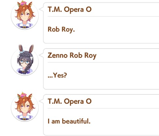Select the Zenno Rob Roy name label
This screenshot has height=136, width=159.
tap(72, 55)
